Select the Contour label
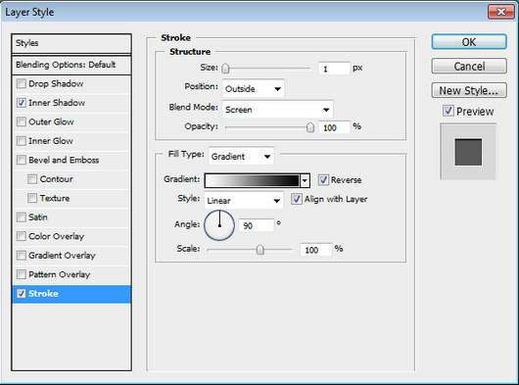 (x=56, y=179)
